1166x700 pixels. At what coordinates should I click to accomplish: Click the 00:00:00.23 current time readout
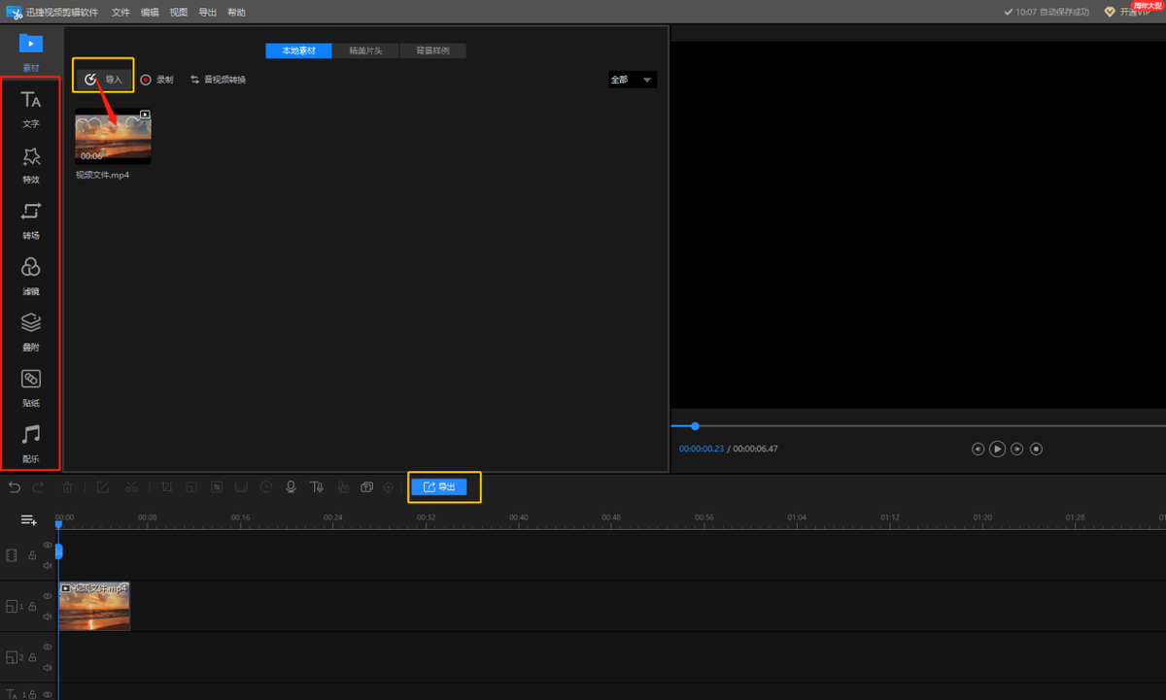[701, 449]
